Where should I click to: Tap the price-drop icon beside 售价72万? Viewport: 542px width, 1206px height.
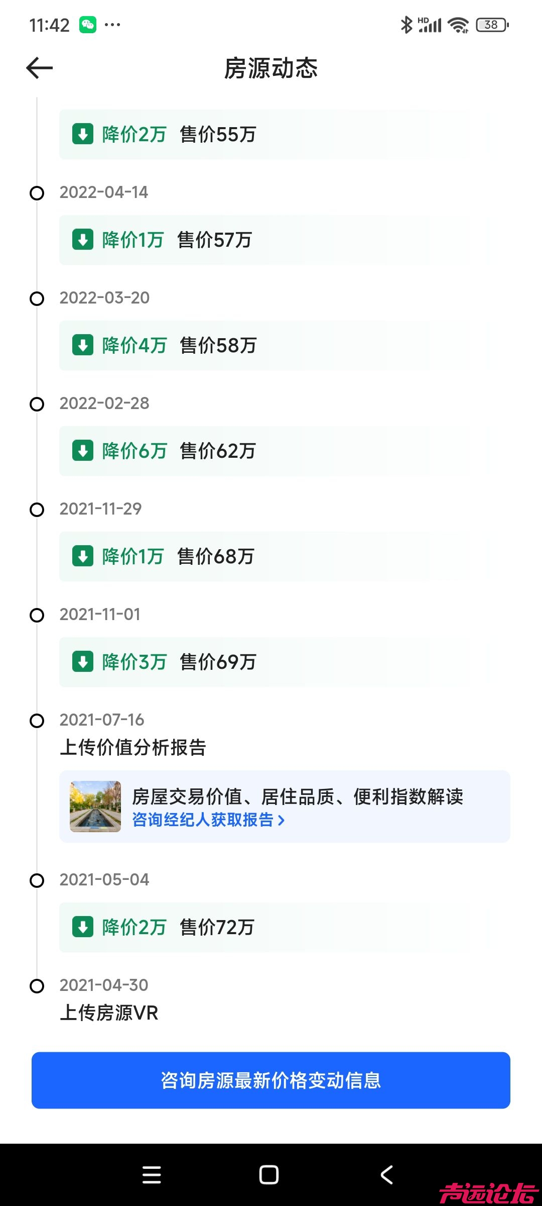(x=83, y=927)
